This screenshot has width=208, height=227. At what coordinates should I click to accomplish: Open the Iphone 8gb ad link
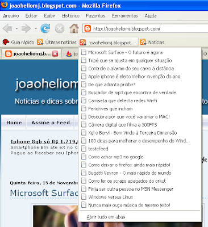pos(44,141)
